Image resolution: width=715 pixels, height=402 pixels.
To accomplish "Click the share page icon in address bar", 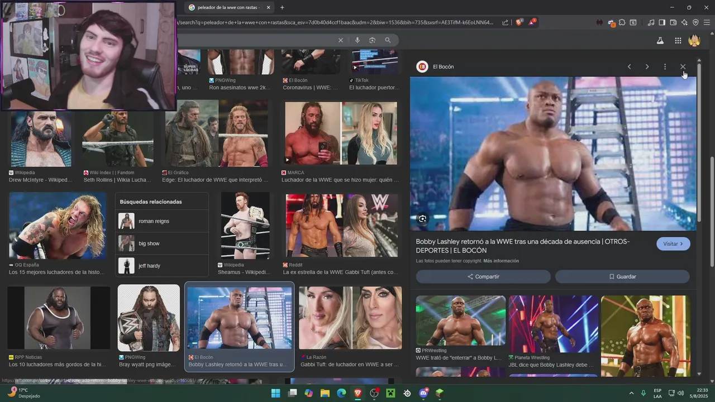I will click(506, 22).
